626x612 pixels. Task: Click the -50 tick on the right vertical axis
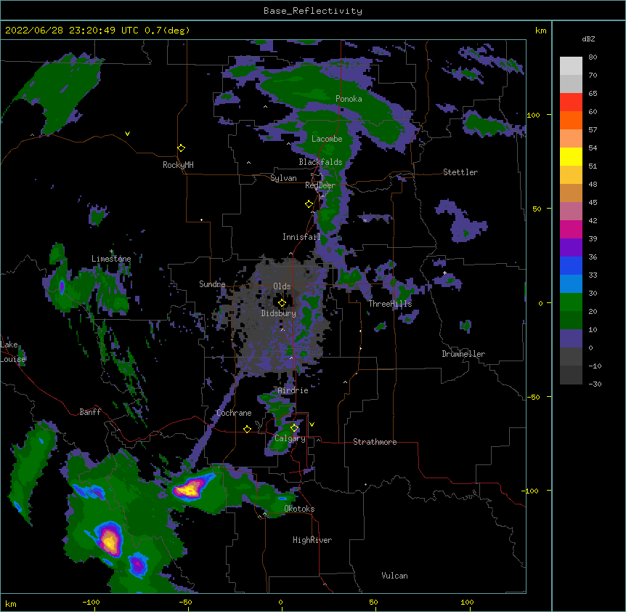pyautogui.click(x=533, y=397)
